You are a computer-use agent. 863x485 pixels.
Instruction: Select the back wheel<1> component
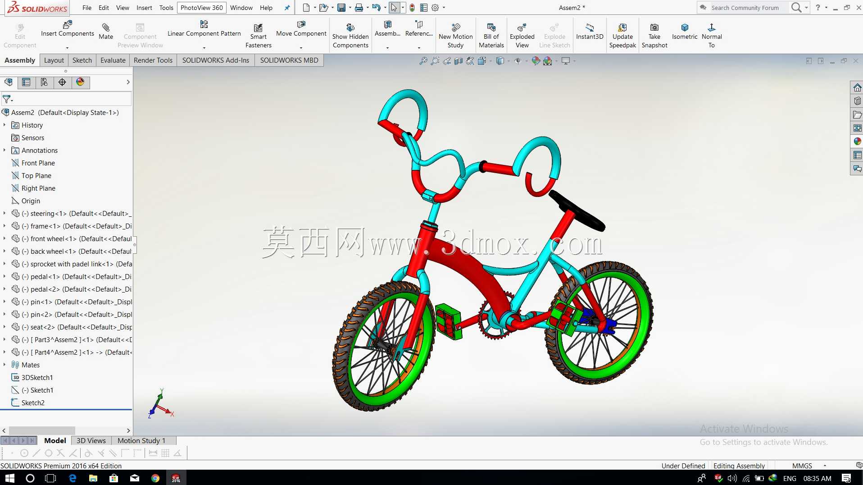(72, 251)
